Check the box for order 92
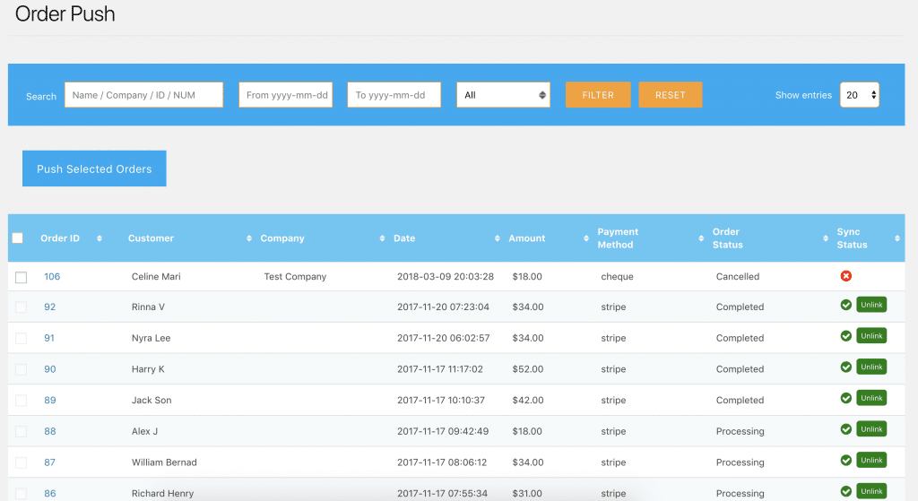The height and width of the screenshot is (501, 918). (22, 307)
